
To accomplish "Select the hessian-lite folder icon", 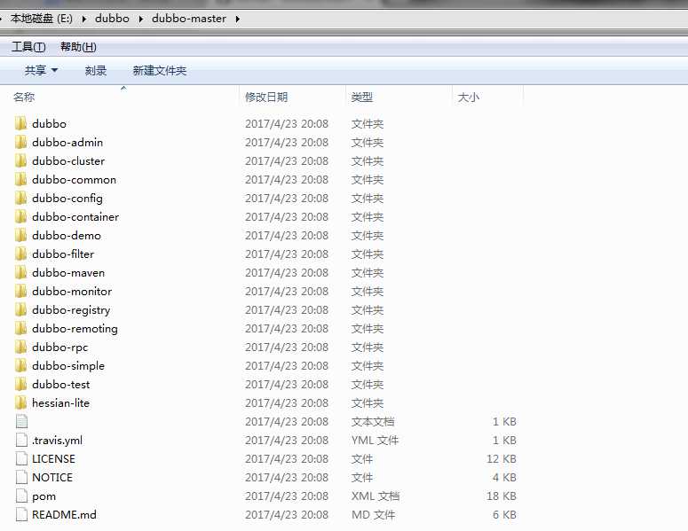I will 20,403.
